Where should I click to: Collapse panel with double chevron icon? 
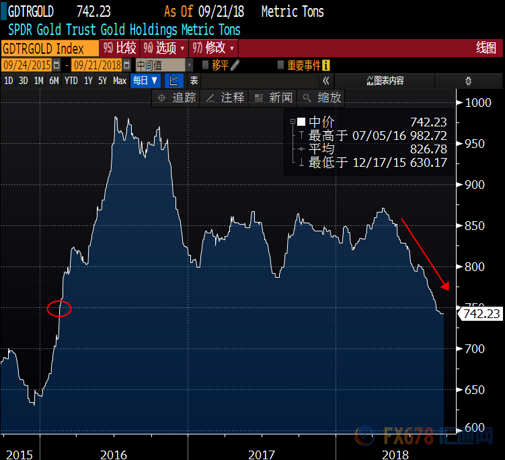click(x=326, y=81)
